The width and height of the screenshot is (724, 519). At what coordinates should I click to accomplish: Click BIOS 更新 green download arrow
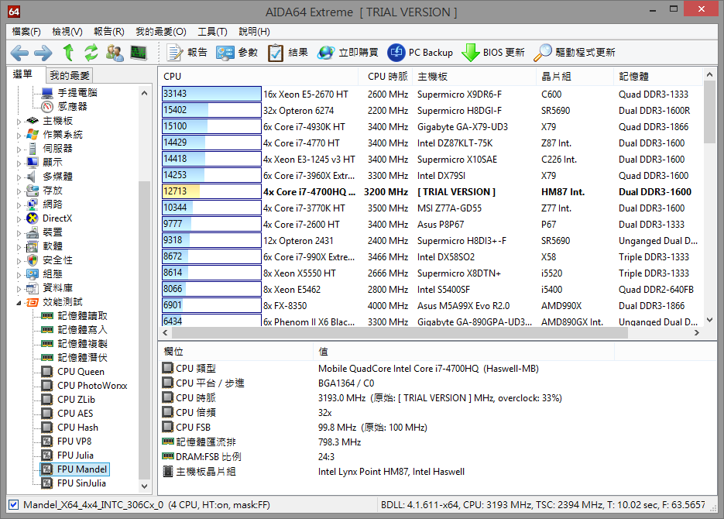click(471, 53)
